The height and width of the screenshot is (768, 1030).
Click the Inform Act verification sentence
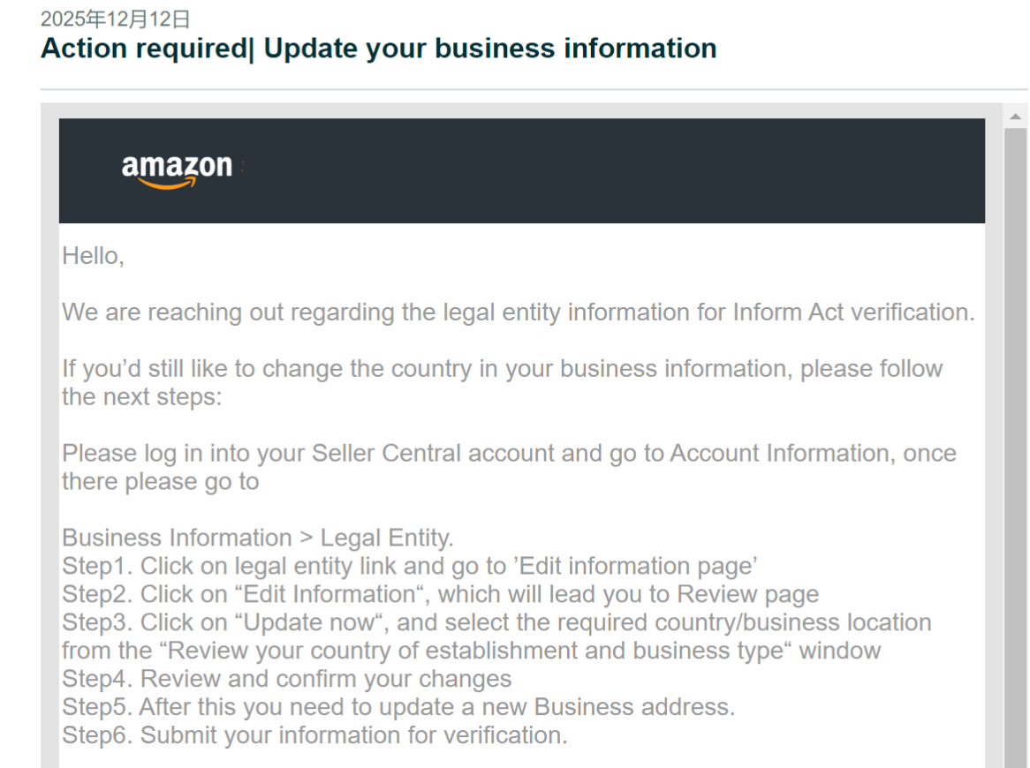(518, 312)
